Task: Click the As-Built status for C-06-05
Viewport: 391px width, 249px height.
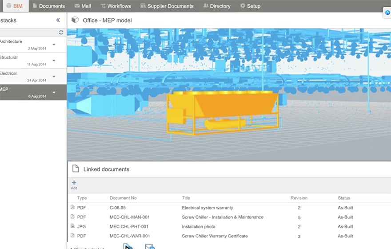Action: coord(345,208)
